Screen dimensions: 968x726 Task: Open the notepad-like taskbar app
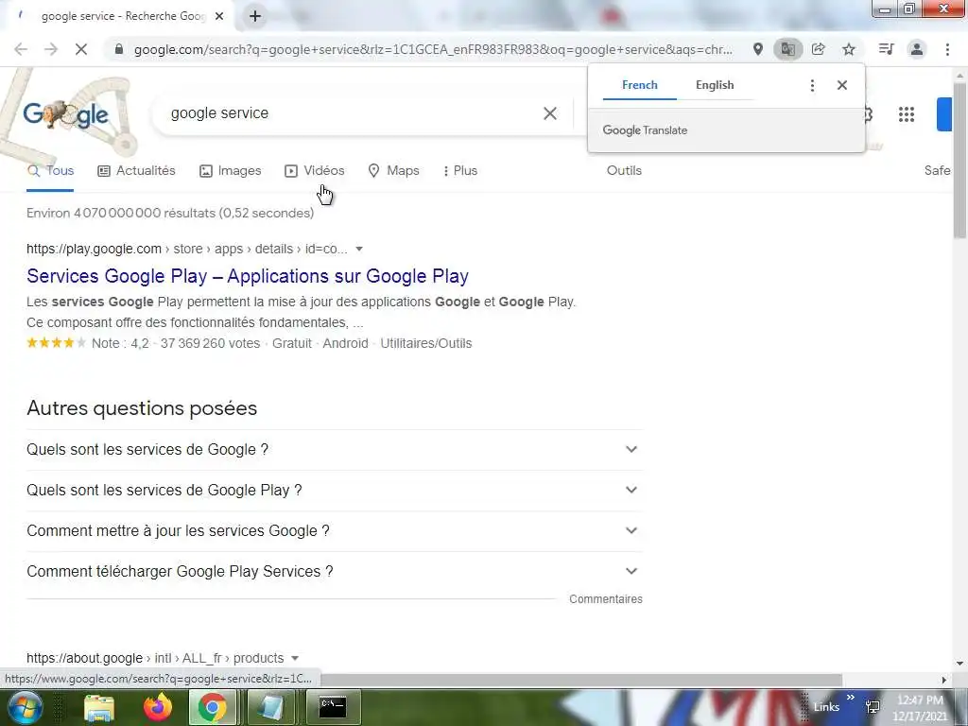(270, 707)
